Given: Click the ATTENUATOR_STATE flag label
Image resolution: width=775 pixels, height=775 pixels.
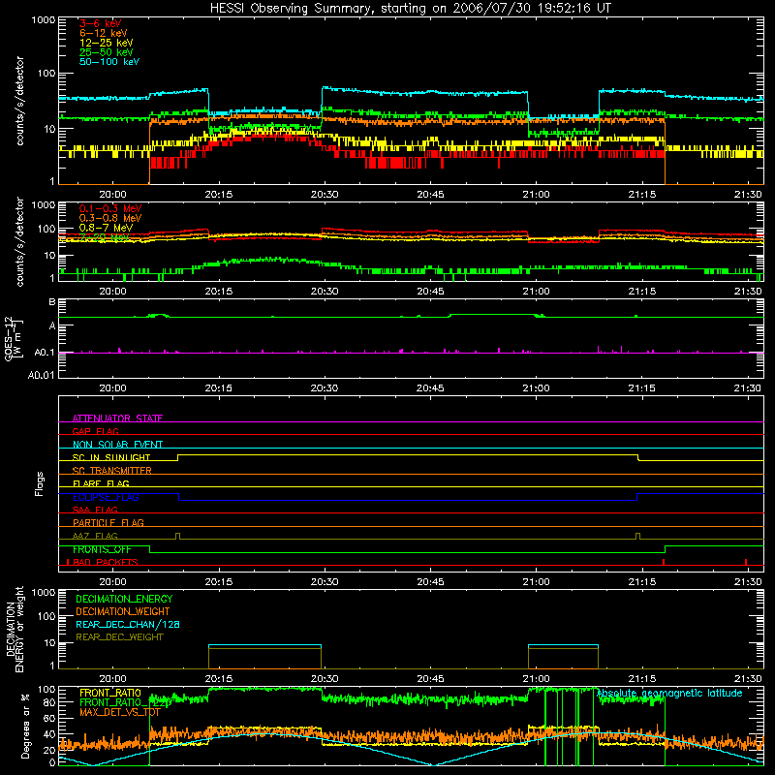Looking at the screenshot, I should [x=117, y=418].
